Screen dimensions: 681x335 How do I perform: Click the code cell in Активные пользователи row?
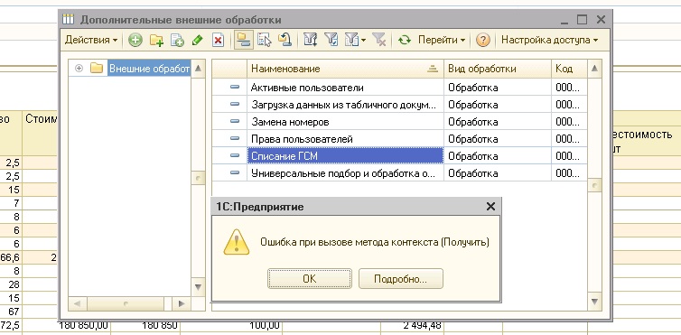pyautogui.click(x=569, y=88)
